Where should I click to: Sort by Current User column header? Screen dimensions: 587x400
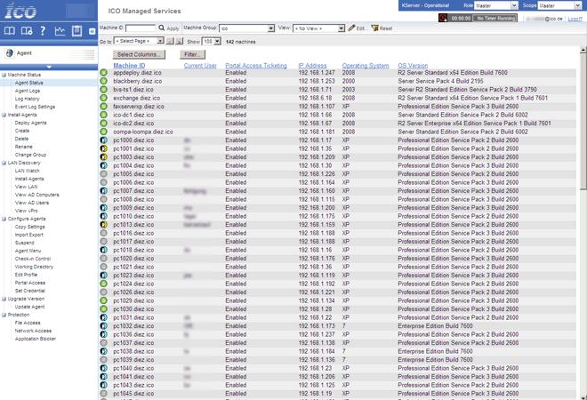[200, 66]
